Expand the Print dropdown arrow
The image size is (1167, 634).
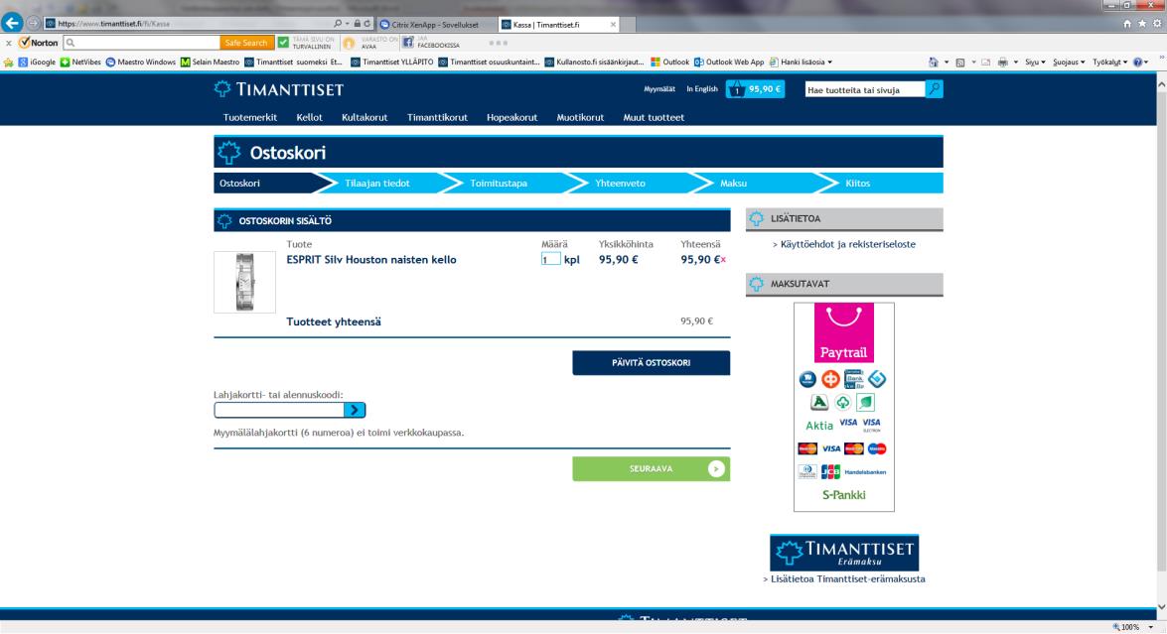click(1015, 63)
